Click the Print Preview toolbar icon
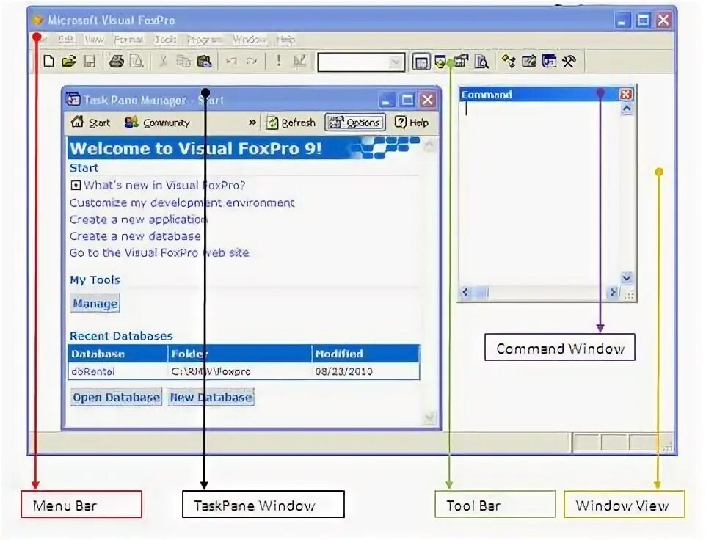 tap(137, 61)
